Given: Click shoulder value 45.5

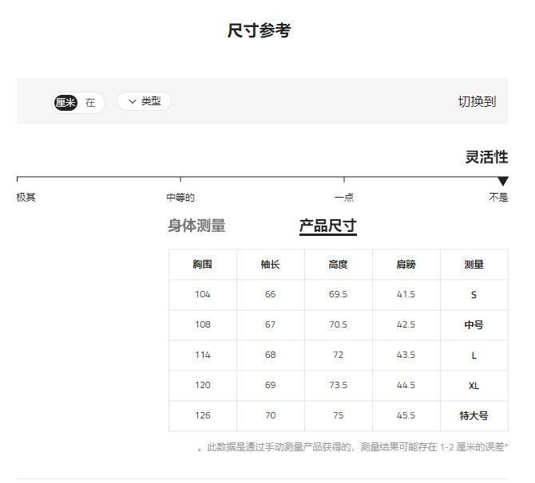Looking at the screenshot, I should (x=406, y=415).
